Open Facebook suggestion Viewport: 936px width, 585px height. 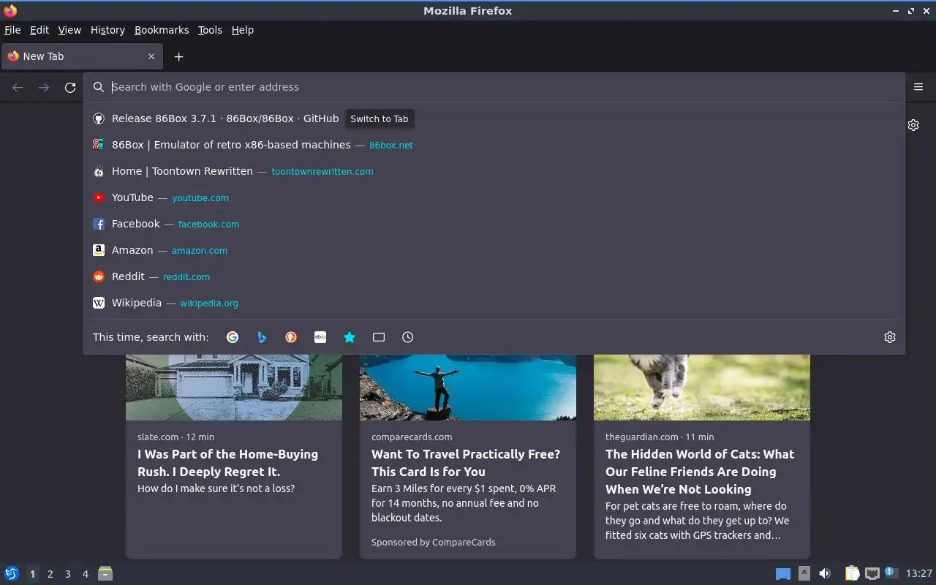tap(494, 224)
